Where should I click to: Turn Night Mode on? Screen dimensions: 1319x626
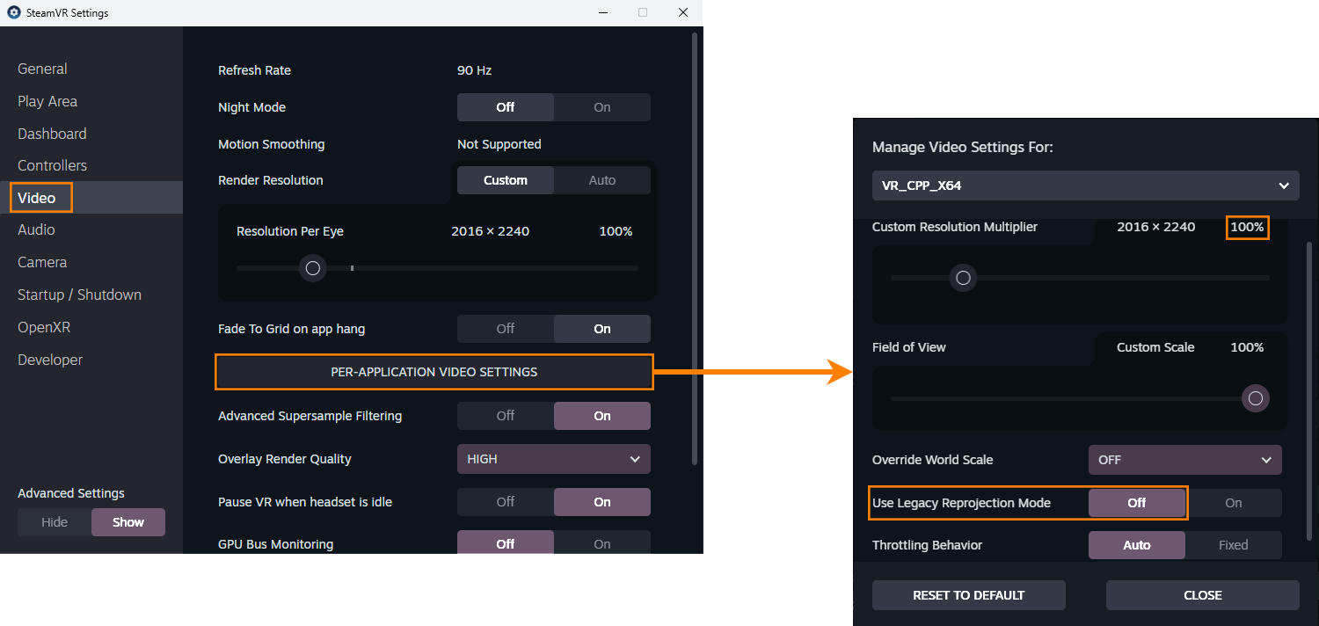coord(601,107)
